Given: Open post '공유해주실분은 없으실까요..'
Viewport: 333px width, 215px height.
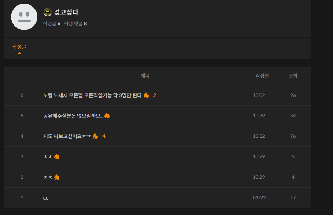Looking at the screenshot, I should pos(73,116).
